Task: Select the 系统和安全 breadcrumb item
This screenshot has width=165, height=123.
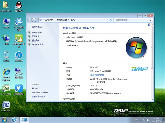Action: point(62,20)
